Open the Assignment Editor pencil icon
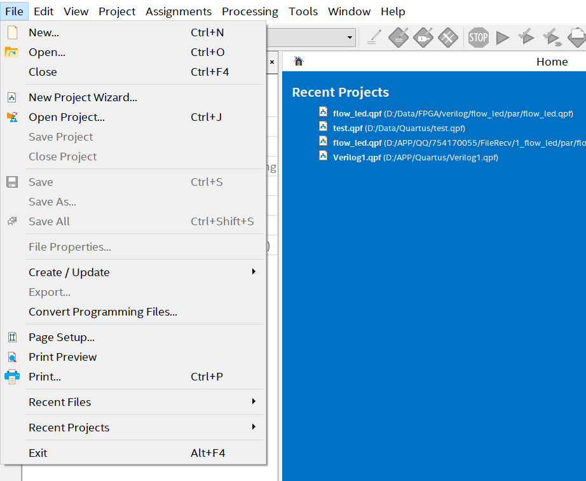The width and height of the screenshot is (586, 481). point(374,38)
